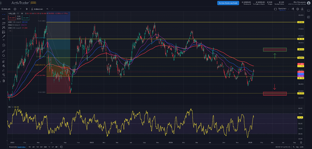Toggle the layout checkbox next to Speichern
This screenshot has width=312, height=149.
click(x=275, y=9)
